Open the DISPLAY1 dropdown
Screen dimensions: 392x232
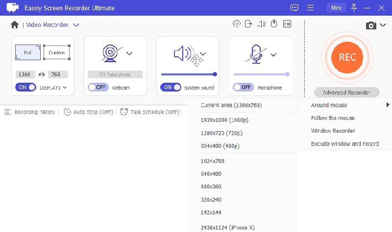(65, 88)
